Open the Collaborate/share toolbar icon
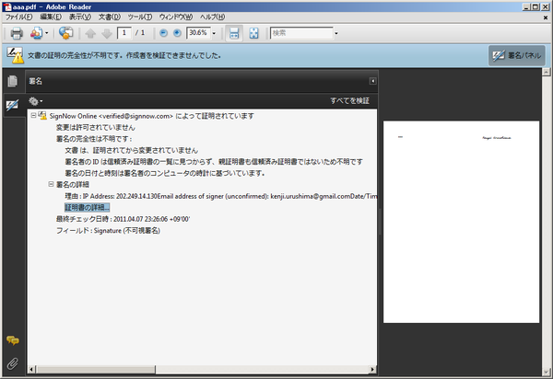This screenshot has height=379, width=553. (x=65, y=33)
